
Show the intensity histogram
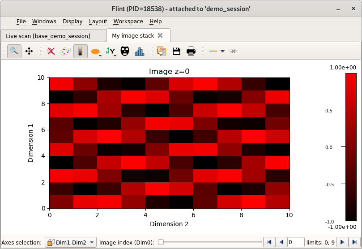(x=140, y=51)
